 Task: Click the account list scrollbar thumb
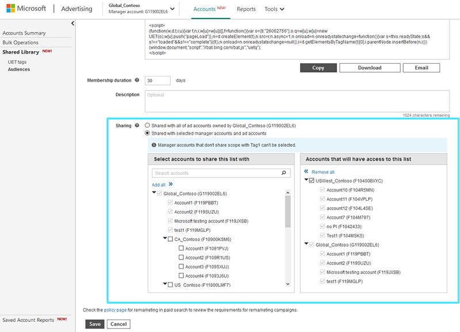[288, 211]
